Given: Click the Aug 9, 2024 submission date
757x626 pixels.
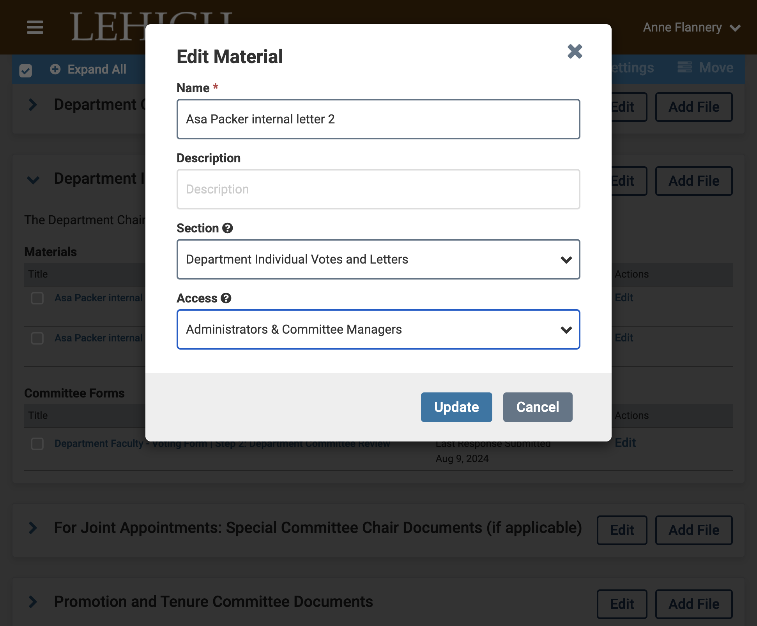Looking at the screenshot, I should (462, 459).
